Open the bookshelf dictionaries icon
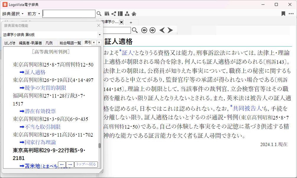Viewport: 297px width, 178px height. 107,14
